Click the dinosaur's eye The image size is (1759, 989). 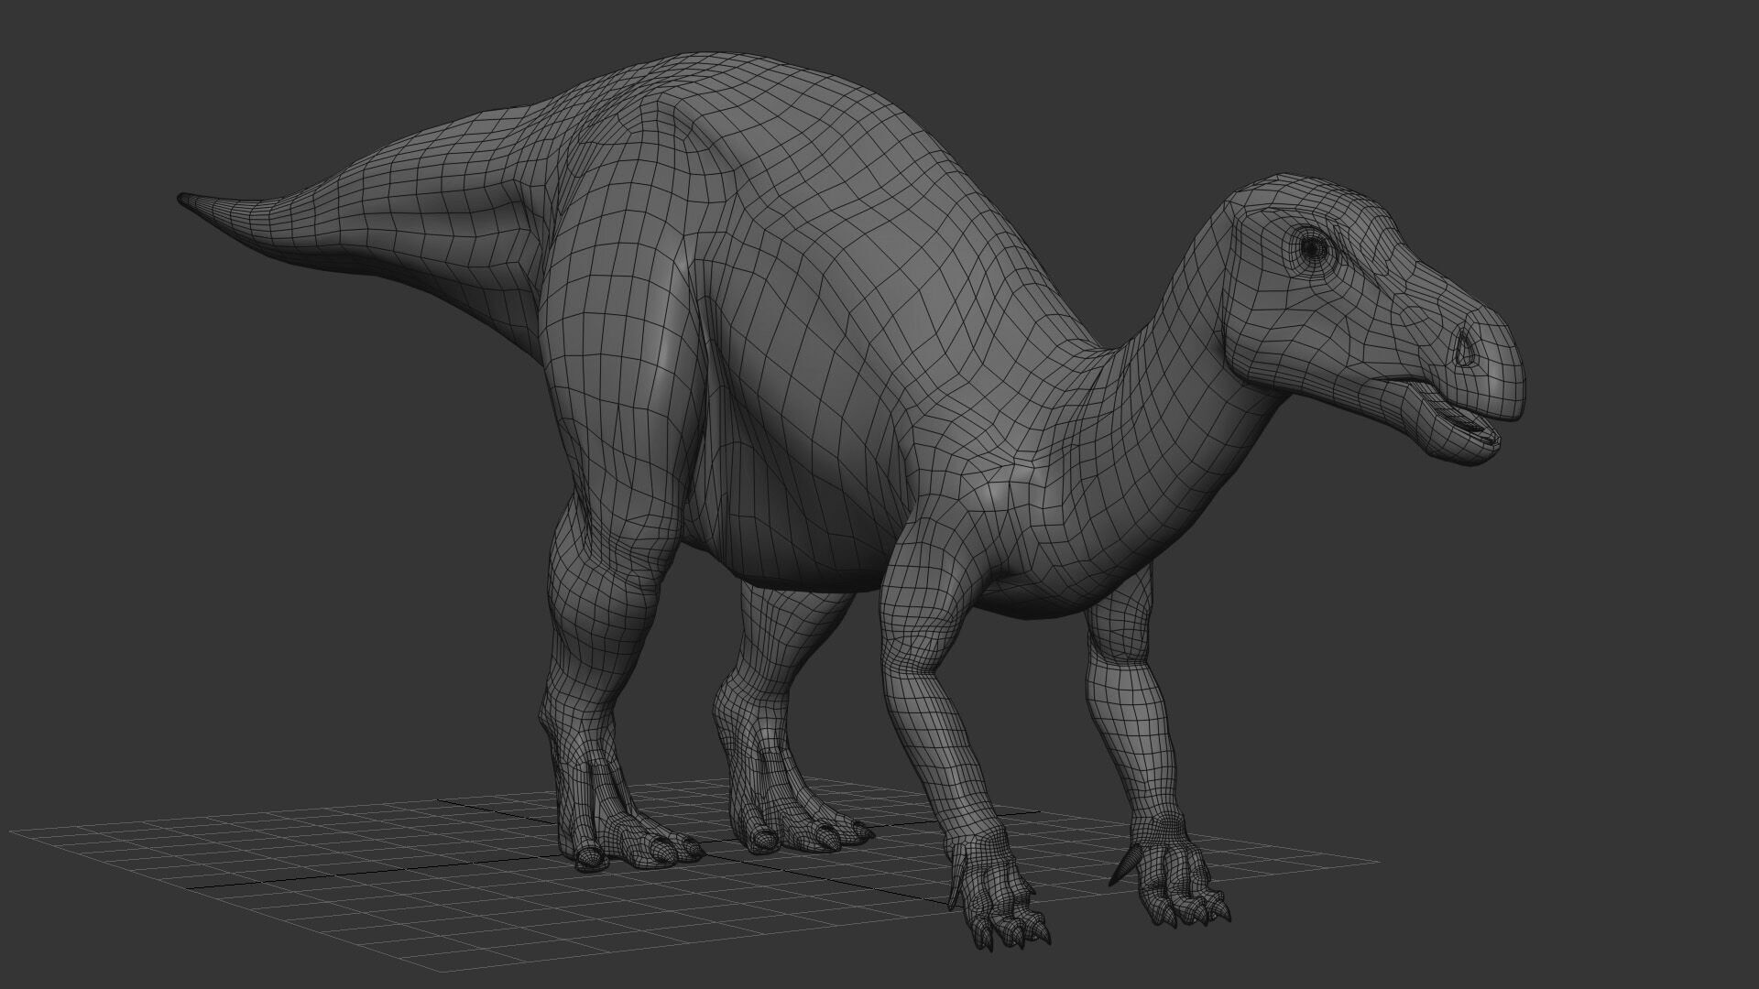point(1314,246)
